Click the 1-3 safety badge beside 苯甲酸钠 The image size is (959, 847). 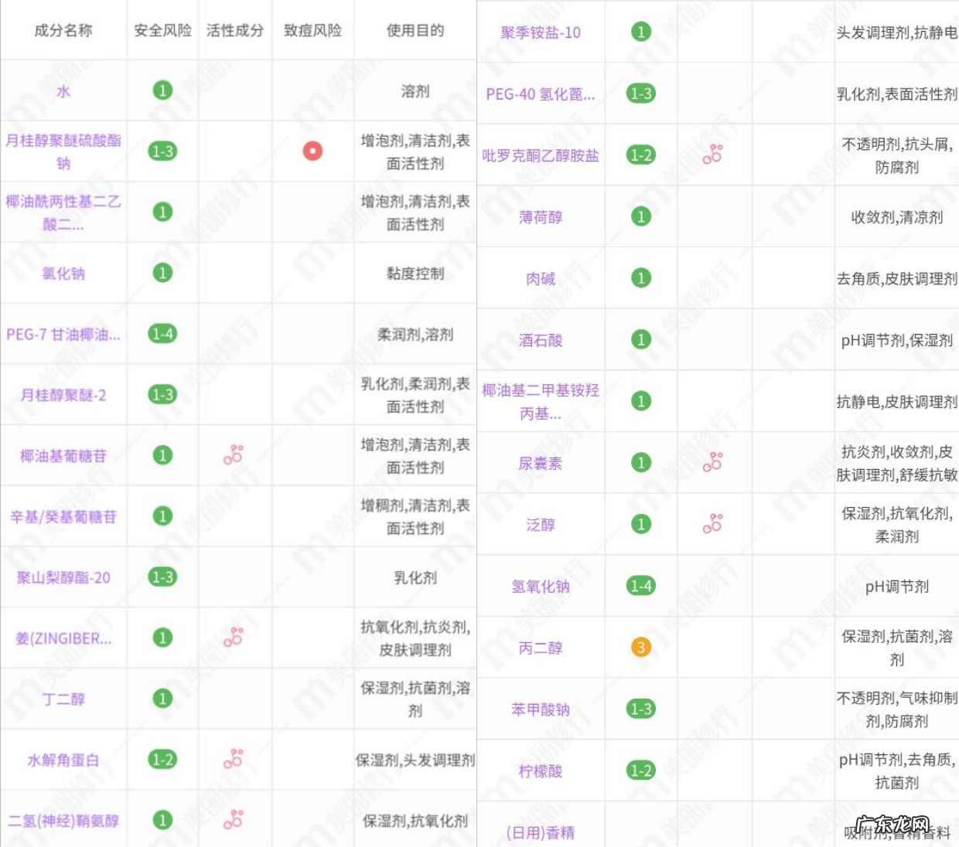(640, 709)
